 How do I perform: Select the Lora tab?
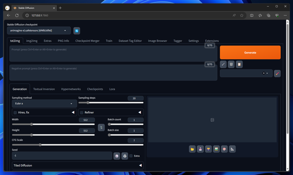tap(112, 89)
